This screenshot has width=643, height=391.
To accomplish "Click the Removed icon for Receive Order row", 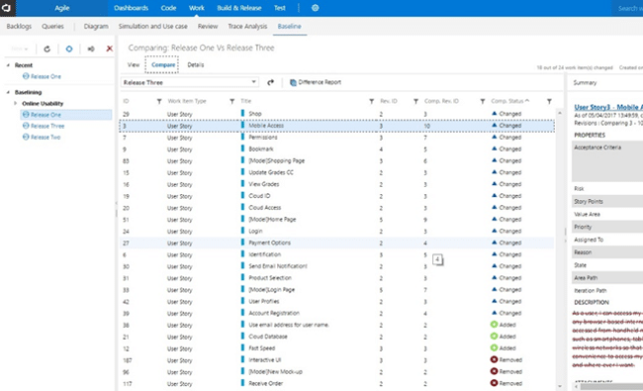I will pos(494,383).
